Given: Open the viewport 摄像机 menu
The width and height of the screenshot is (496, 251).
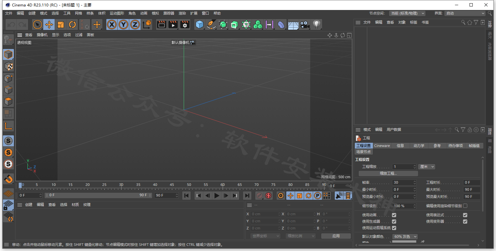Looking at the screenshot, I should pos(42,35).
